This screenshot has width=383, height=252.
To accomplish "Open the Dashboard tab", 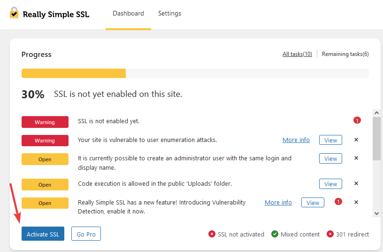I will (x=128, y=14).
